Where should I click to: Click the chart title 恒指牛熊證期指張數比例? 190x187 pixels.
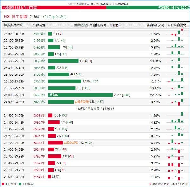point(98,4)
